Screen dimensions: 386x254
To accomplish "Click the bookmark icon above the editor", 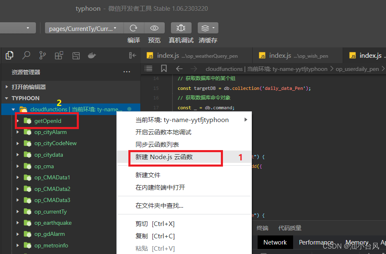I will coord(163,68).
